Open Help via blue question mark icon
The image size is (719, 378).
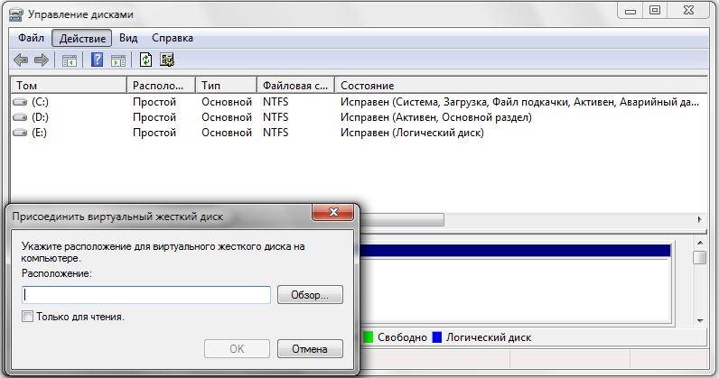point(97,60)
